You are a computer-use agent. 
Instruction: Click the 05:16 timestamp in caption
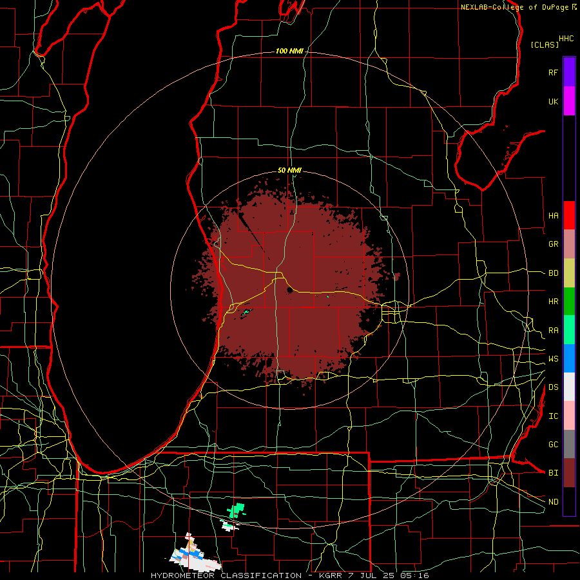pos(414,575)
